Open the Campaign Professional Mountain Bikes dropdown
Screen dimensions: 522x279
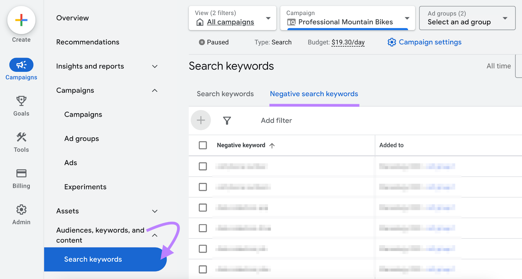(x=347, y=18)
